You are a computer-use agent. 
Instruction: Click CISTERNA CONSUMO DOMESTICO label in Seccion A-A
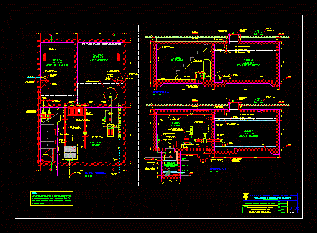(x=248, y=63)
